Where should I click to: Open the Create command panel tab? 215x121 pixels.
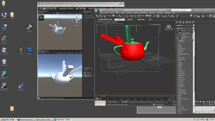click(x=177, y=22)
